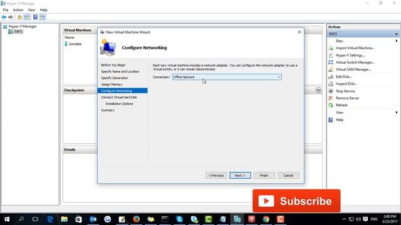Image resolution: width=401 pixels, height=225 pixels.
Task: Click the Virtual Switch Manager icon
Action: [x=331, y=62]
